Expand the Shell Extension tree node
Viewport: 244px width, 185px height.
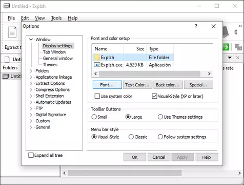pos(31,96)
